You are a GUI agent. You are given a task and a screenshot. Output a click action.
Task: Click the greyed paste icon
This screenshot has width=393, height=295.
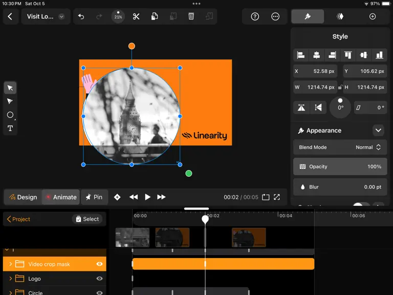pos(173,16)
